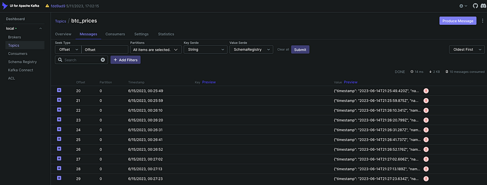
Task: Click the red warning icon for offset 22
Action: tap(426, 110)
